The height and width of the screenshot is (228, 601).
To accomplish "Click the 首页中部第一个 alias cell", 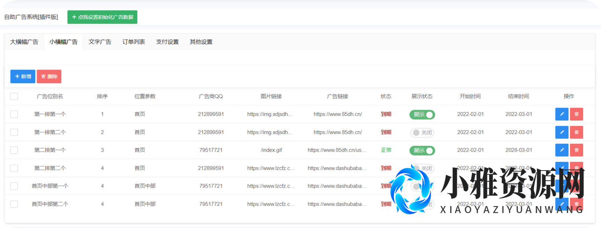I will (50, 186).
